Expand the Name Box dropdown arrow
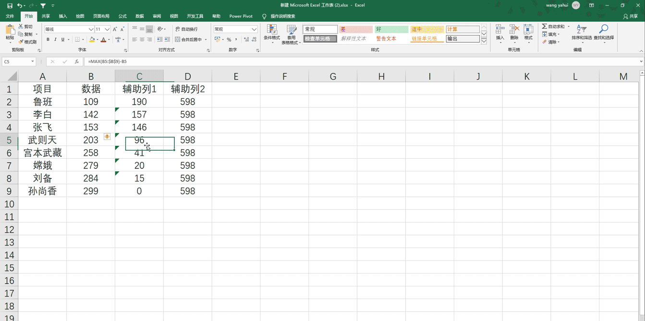645x321 pixels. 33,61
